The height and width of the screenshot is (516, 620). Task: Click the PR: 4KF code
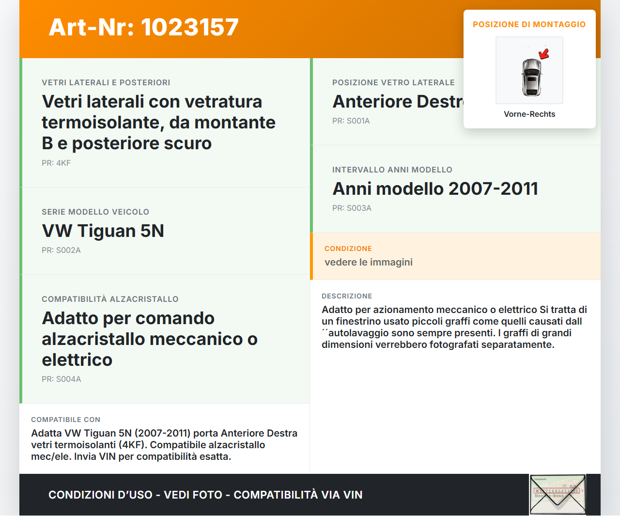[x=56, y=163]
